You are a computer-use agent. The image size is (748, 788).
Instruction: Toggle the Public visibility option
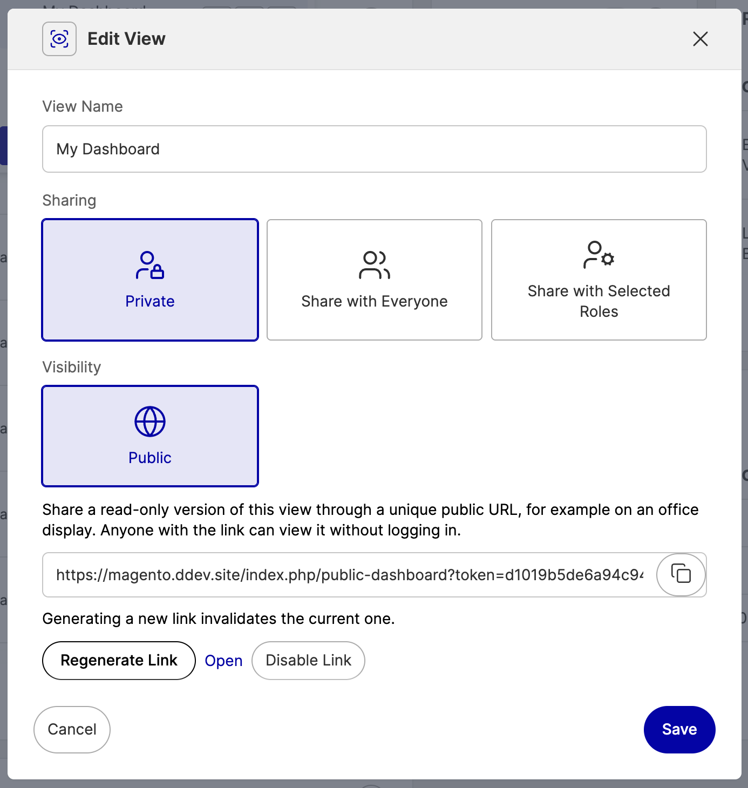[150, 436]
